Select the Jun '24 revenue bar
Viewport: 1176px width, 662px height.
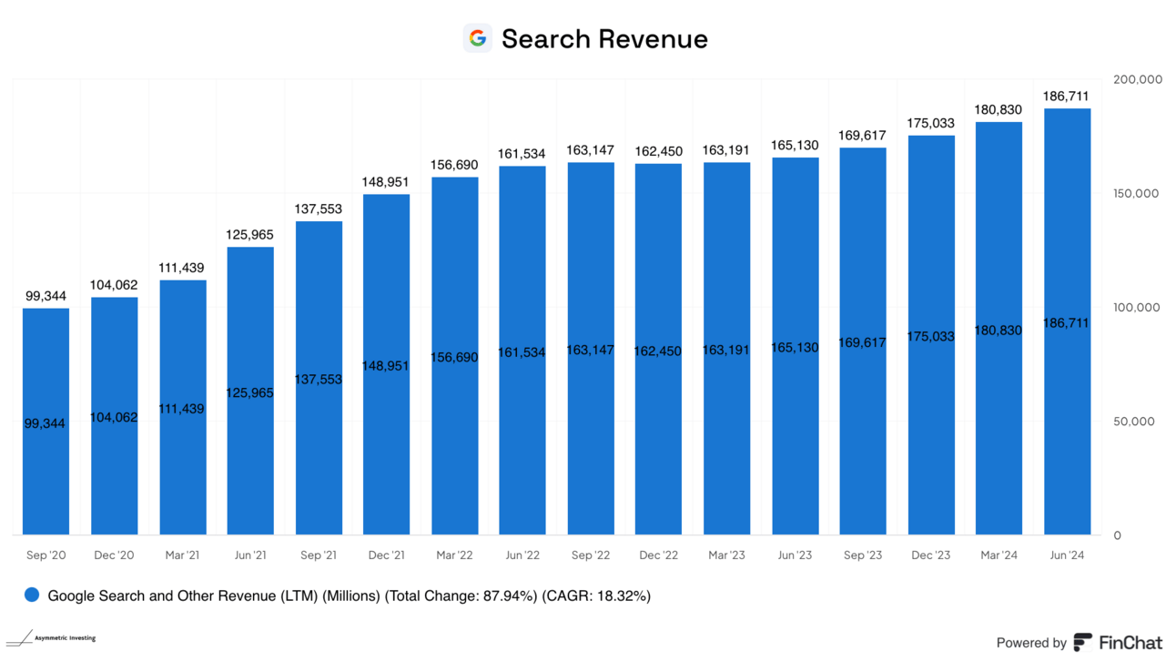pos(1067,321)
